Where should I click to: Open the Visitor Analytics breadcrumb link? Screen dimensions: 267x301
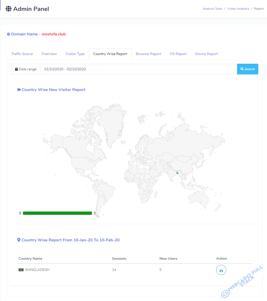238,9
